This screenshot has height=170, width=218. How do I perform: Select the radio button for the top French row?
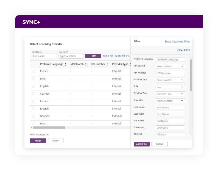[34, 71]
